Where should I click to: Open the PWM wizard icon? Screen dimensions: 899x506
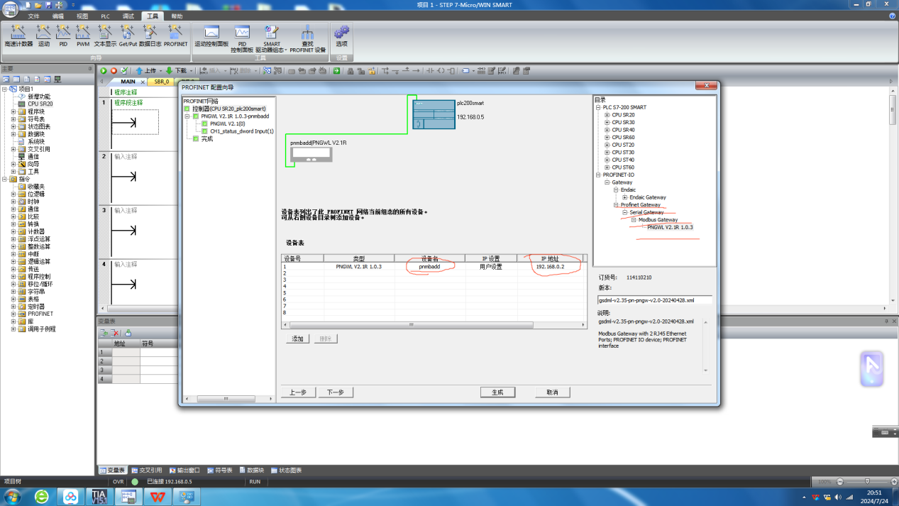coord(83,35)
